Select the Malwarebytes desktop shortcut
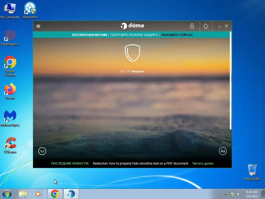 click(10, 118)
